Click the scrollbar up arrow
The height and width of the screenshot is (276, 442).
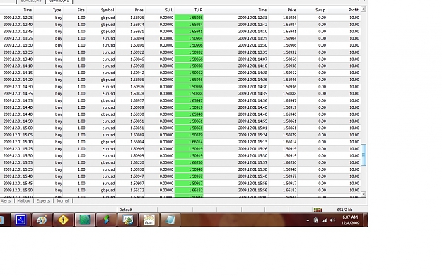[x=364, y=9]
